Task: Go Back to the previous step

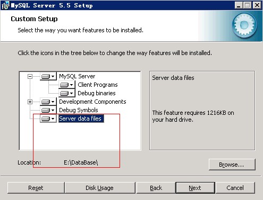Action: tap(156, 188)
